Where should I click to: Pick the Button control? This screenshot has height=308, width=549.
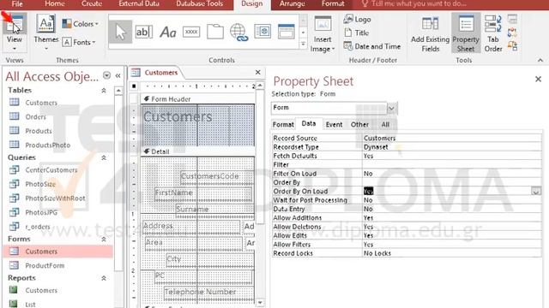click(x=191, y=32)
